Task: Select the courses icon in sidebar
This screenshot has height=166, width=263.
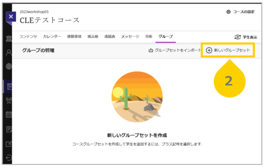Action: 9,86
